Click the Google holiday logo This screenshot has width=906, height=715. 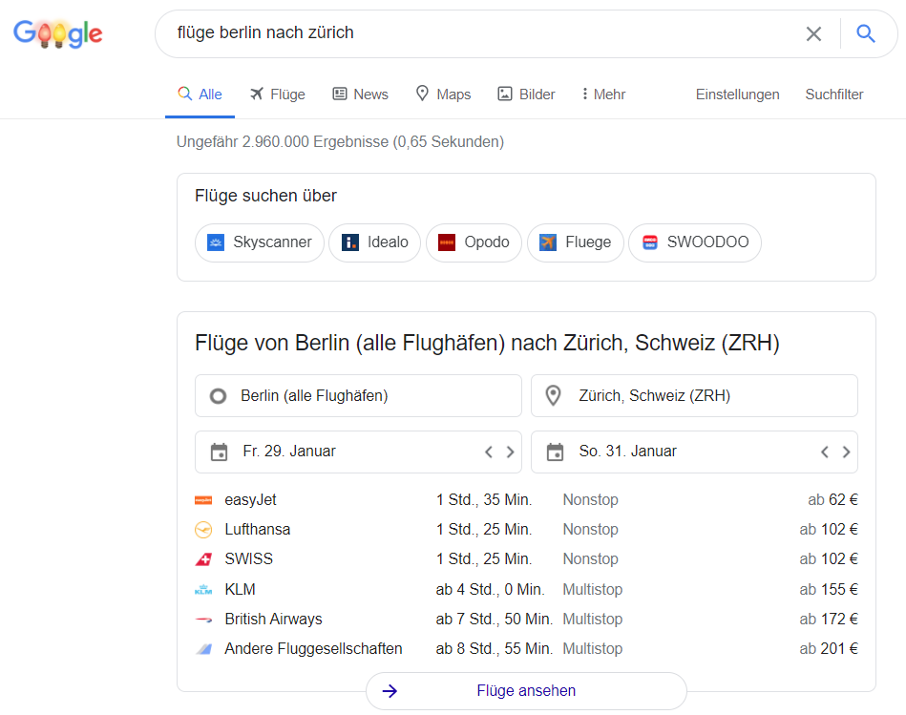58,33
